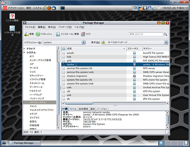Open the パッケージ menu

coord(65,27)
